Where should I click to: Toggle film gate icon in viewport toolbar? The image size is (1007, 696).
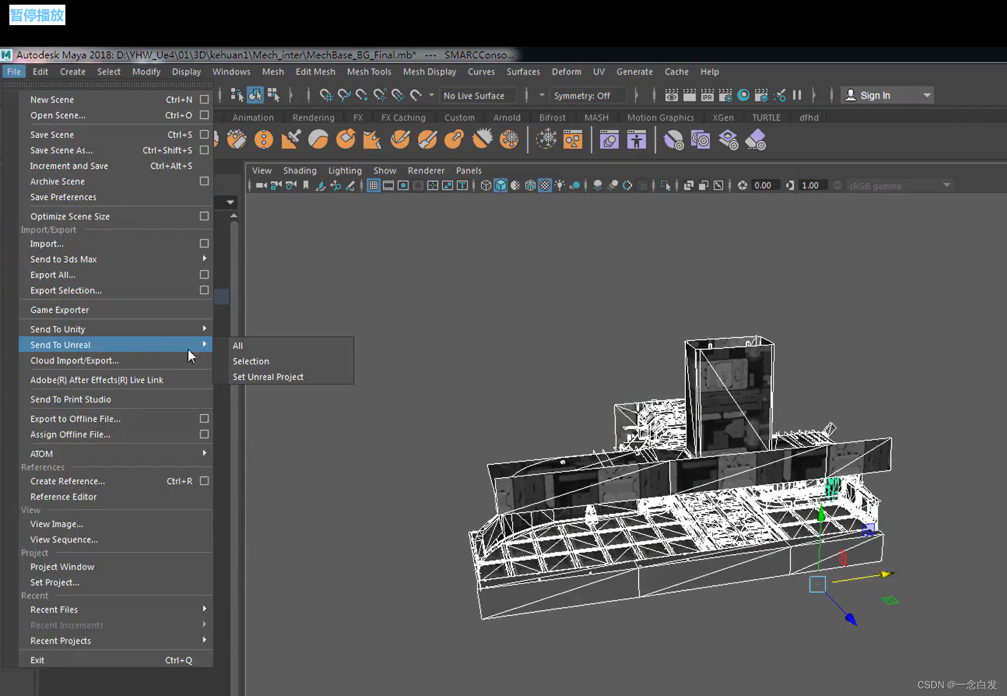[x=388, y=186]
